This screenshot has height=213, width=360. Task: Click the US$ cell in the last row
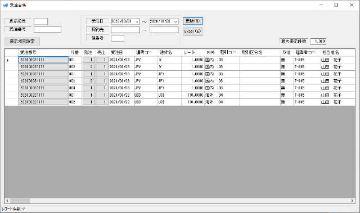169,102
